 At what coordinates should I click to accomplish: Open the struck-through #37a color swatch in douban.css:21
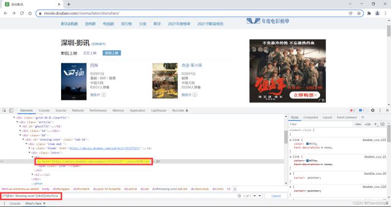[308, 161]
